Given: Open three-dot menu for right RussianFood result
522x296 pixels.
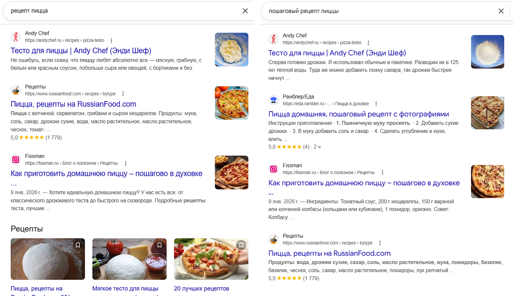Looking at the screenshot, I should (380, 243).
